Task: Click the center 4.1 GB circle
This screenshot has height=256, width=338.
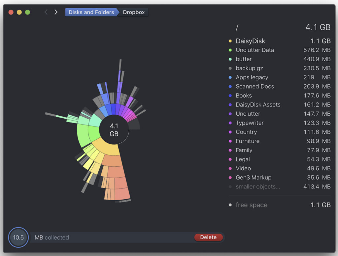Action: pos(114,129)
